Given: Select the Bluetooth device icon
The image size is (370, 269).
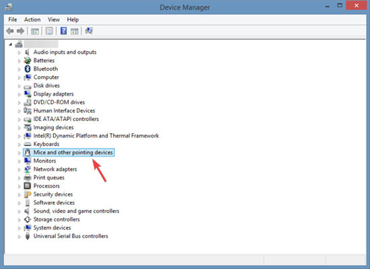Looking at the screenshot, I should (x=28, y=69).
